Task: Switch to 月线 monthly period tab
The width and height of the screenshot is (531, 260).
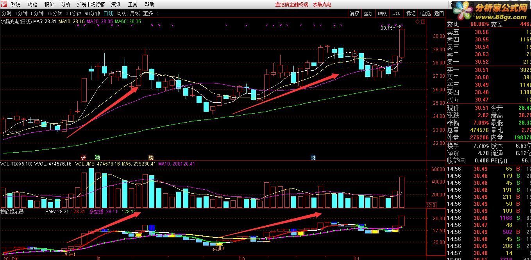Action: [135, 13]
